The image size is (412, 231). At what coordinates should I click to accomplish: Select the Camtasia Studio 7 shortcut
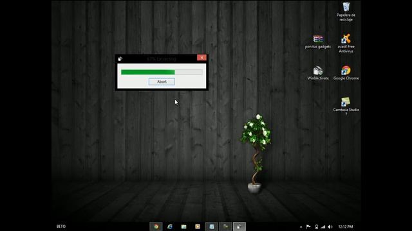point(346,107)
